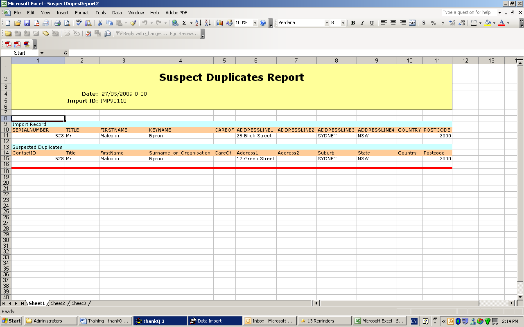Image resolution: width=524 pixels, height=327 pixels.
Task: Click Reply with Changes button
Action: (x=141, y=34)
